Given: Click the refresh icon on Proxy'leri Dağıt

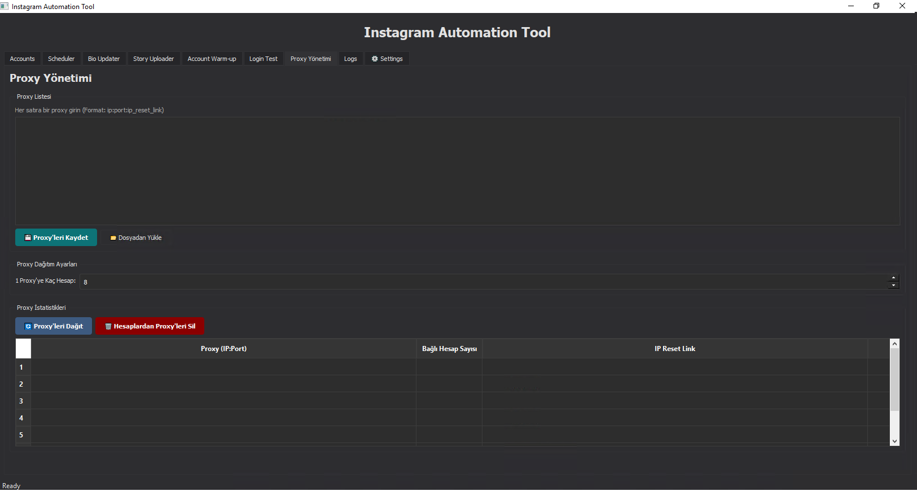Looking at the screenshot, I should [x=28, y=326].
